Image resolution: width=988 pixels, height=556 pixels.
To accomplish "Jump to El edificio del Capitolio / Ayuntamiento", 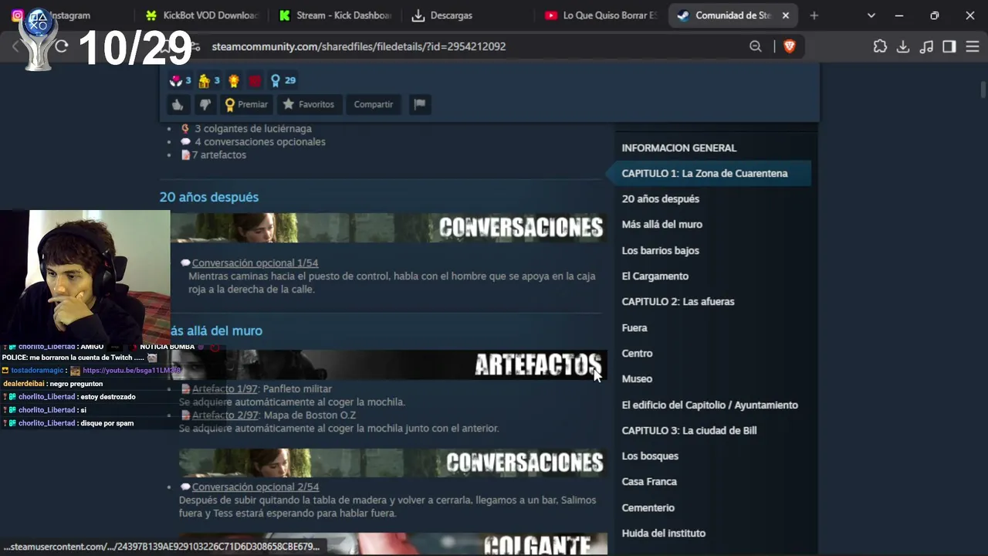I will point(710,405).
